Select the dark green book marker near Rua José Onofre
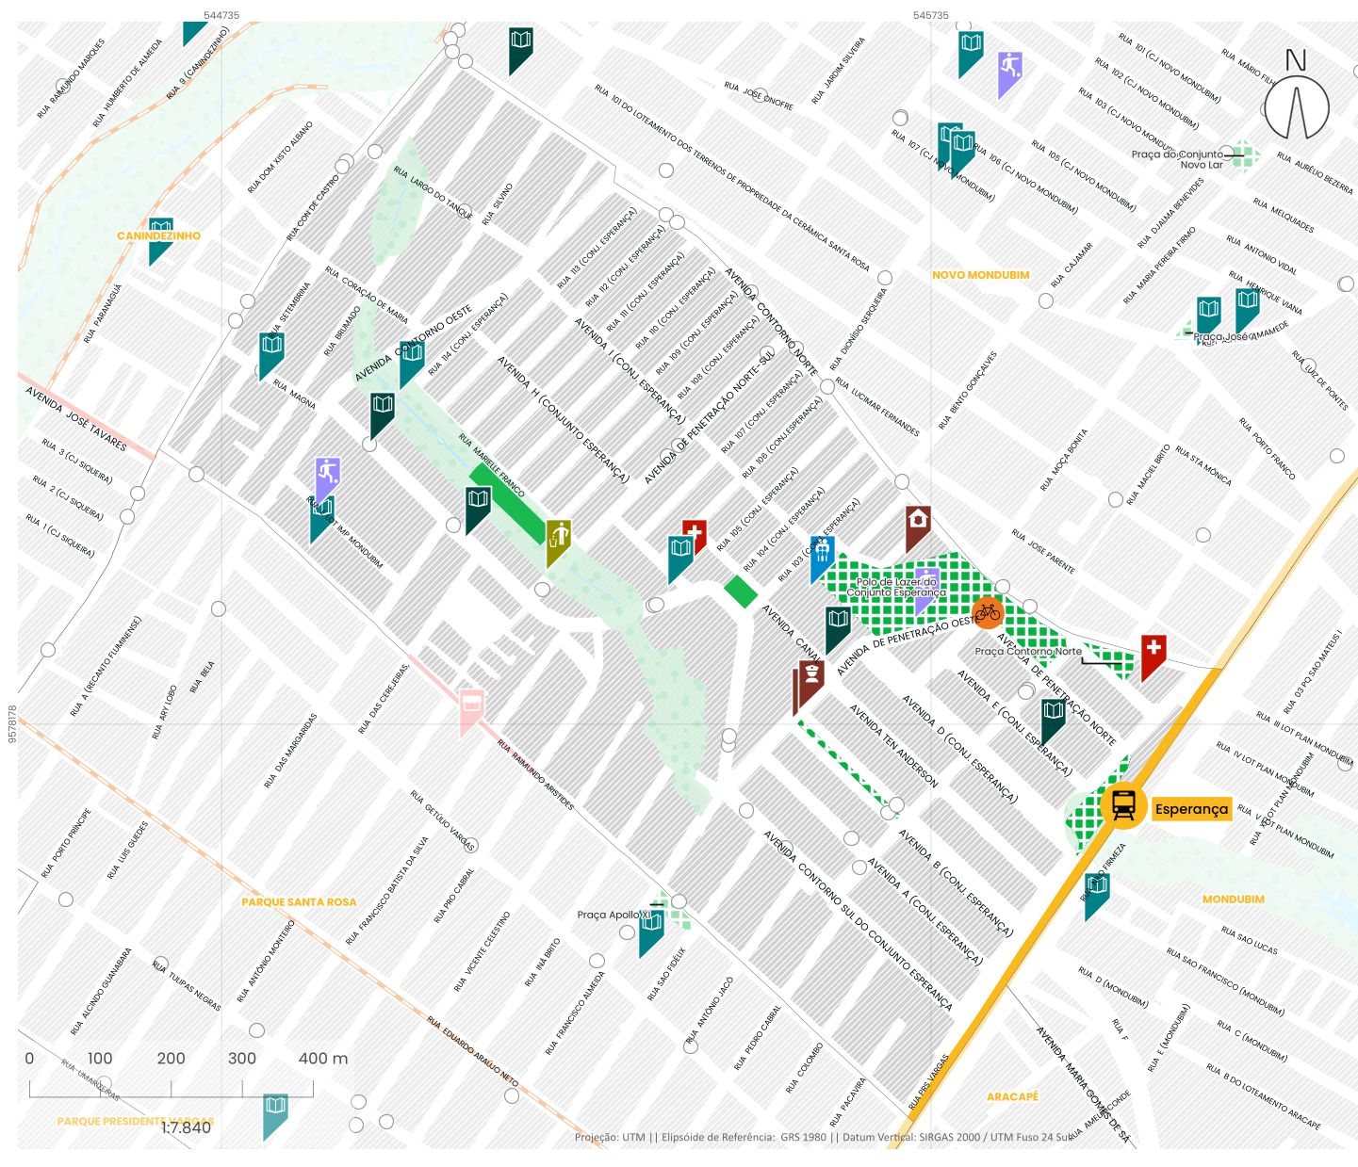The image size is (1358, 1167). (521, 50)
